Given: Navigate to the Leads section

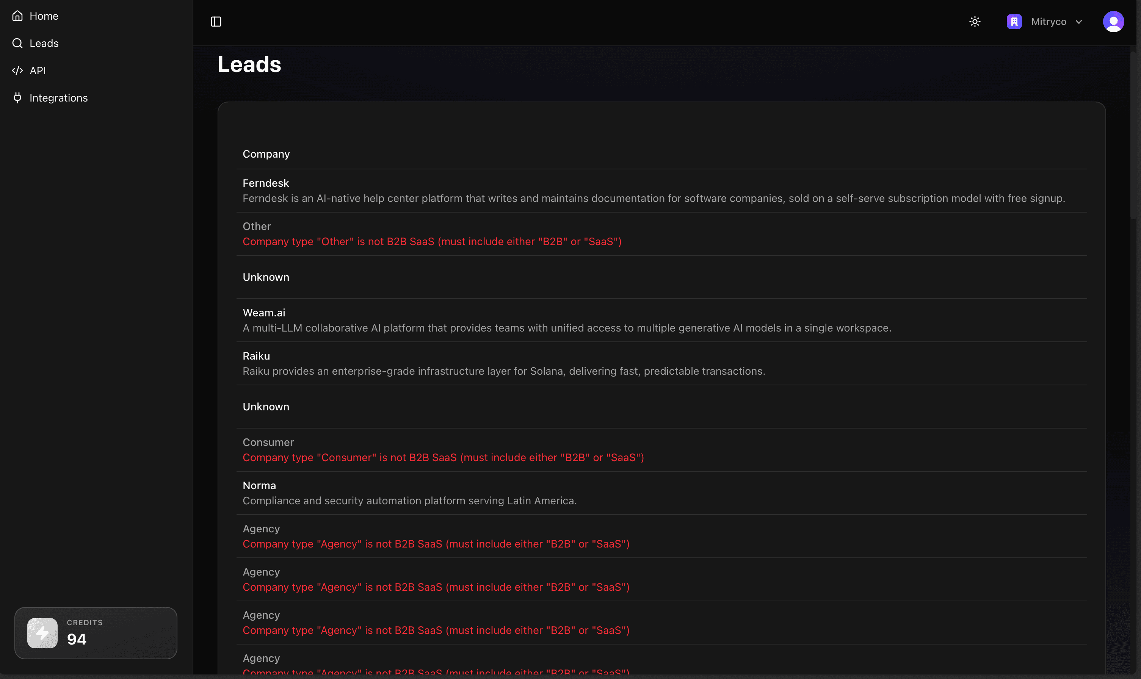Looking at the screenshot, I should click(x=44, y=43).
